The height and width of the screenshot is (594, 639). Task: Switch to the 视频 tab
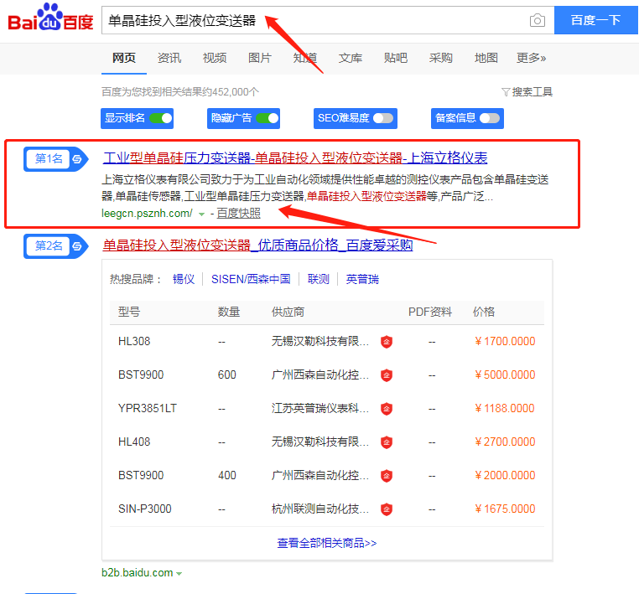click(x=215, y=58)
